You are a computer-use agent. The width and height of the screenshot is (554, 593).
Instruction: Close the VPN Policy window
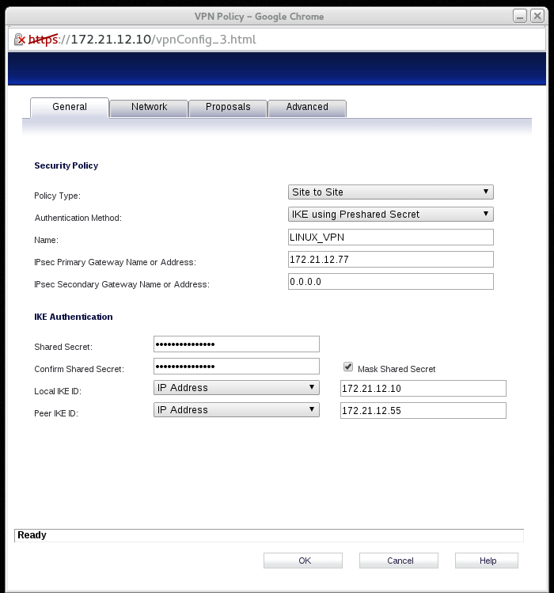pyautogui.click(x=537, y=17)
